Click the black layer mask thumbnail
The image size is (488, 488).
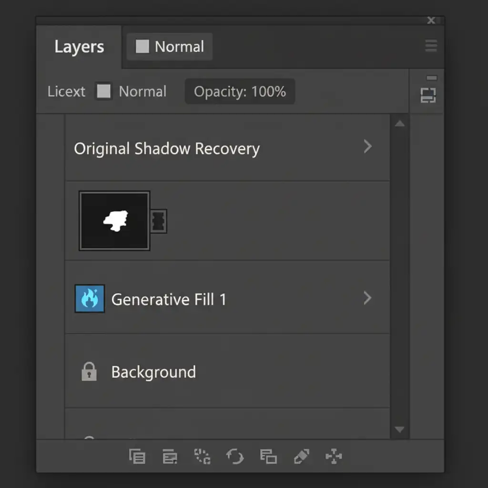pos(114,221)
